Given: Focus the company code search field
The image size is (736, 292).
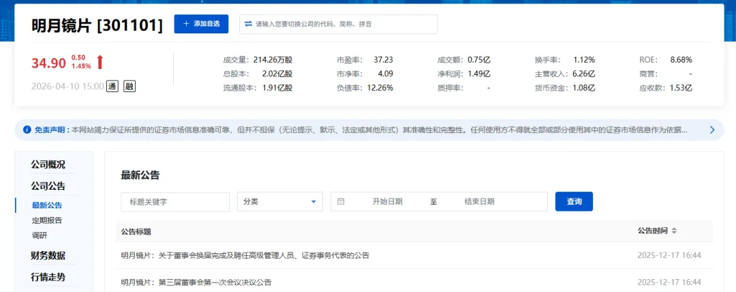Looking at the screenshot, I should pyautogui.click(x=339, y=24).
